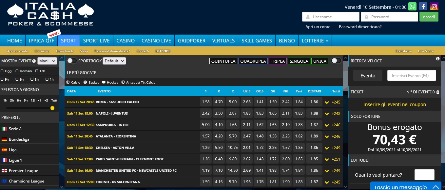Screen dimensions: 445x190
Task: Select the Liga Spanish flag icon
Action: (x=4, y=150)
